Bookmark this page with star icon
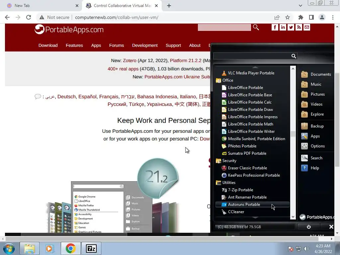This screenshot has height=255, width=340. point(288,17)
